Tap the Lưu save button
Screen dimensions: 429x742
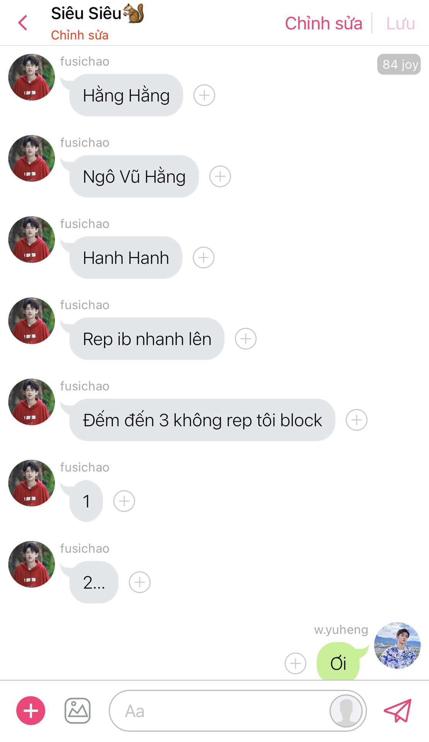[x=400, y=23]
